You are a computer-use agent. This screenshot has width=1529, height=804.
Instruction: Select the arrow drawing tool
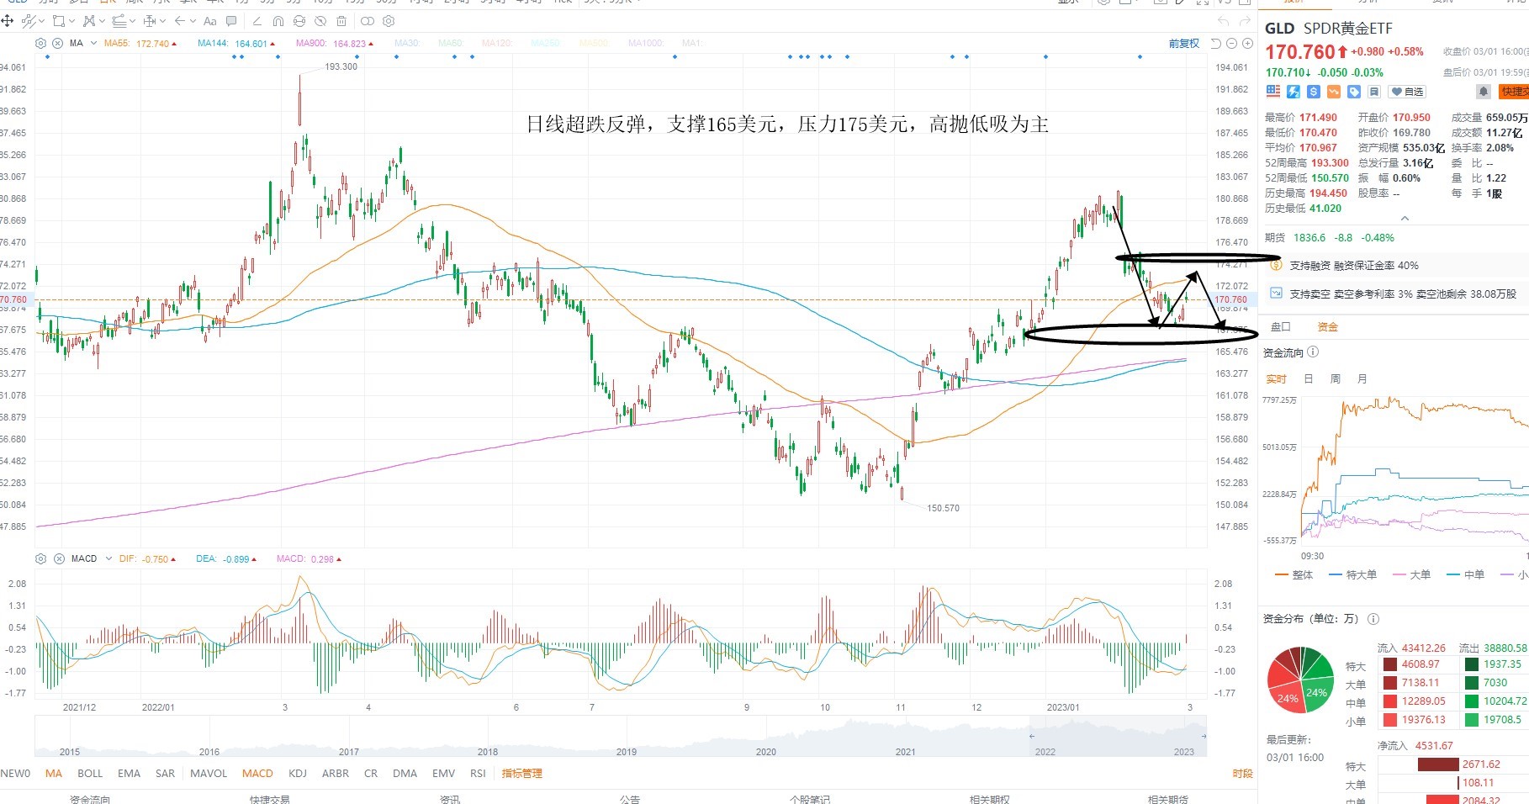tap(179, 21)
